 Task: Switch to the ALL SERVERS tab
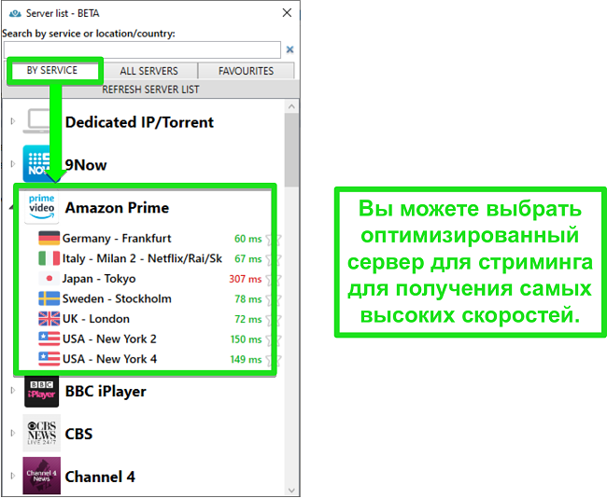pyautogui.click(x=149, y=71)
